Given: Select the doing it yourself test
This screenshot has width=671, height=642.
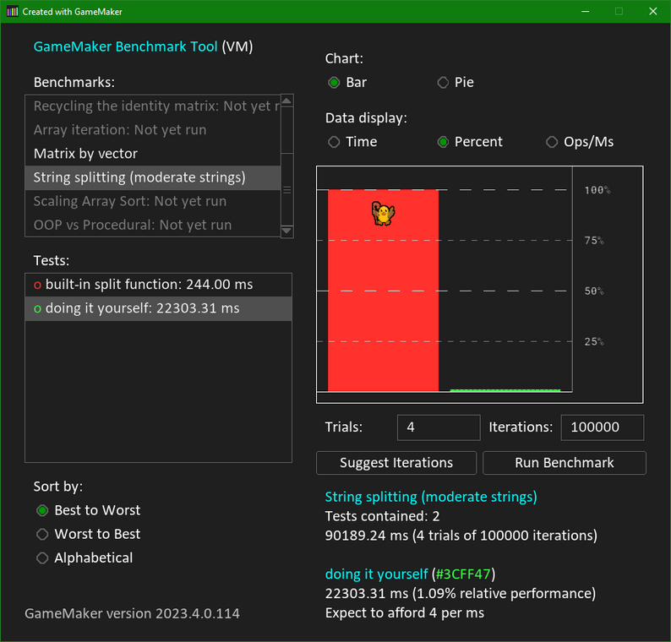Looking at the screenshot, I should point(158,309).
